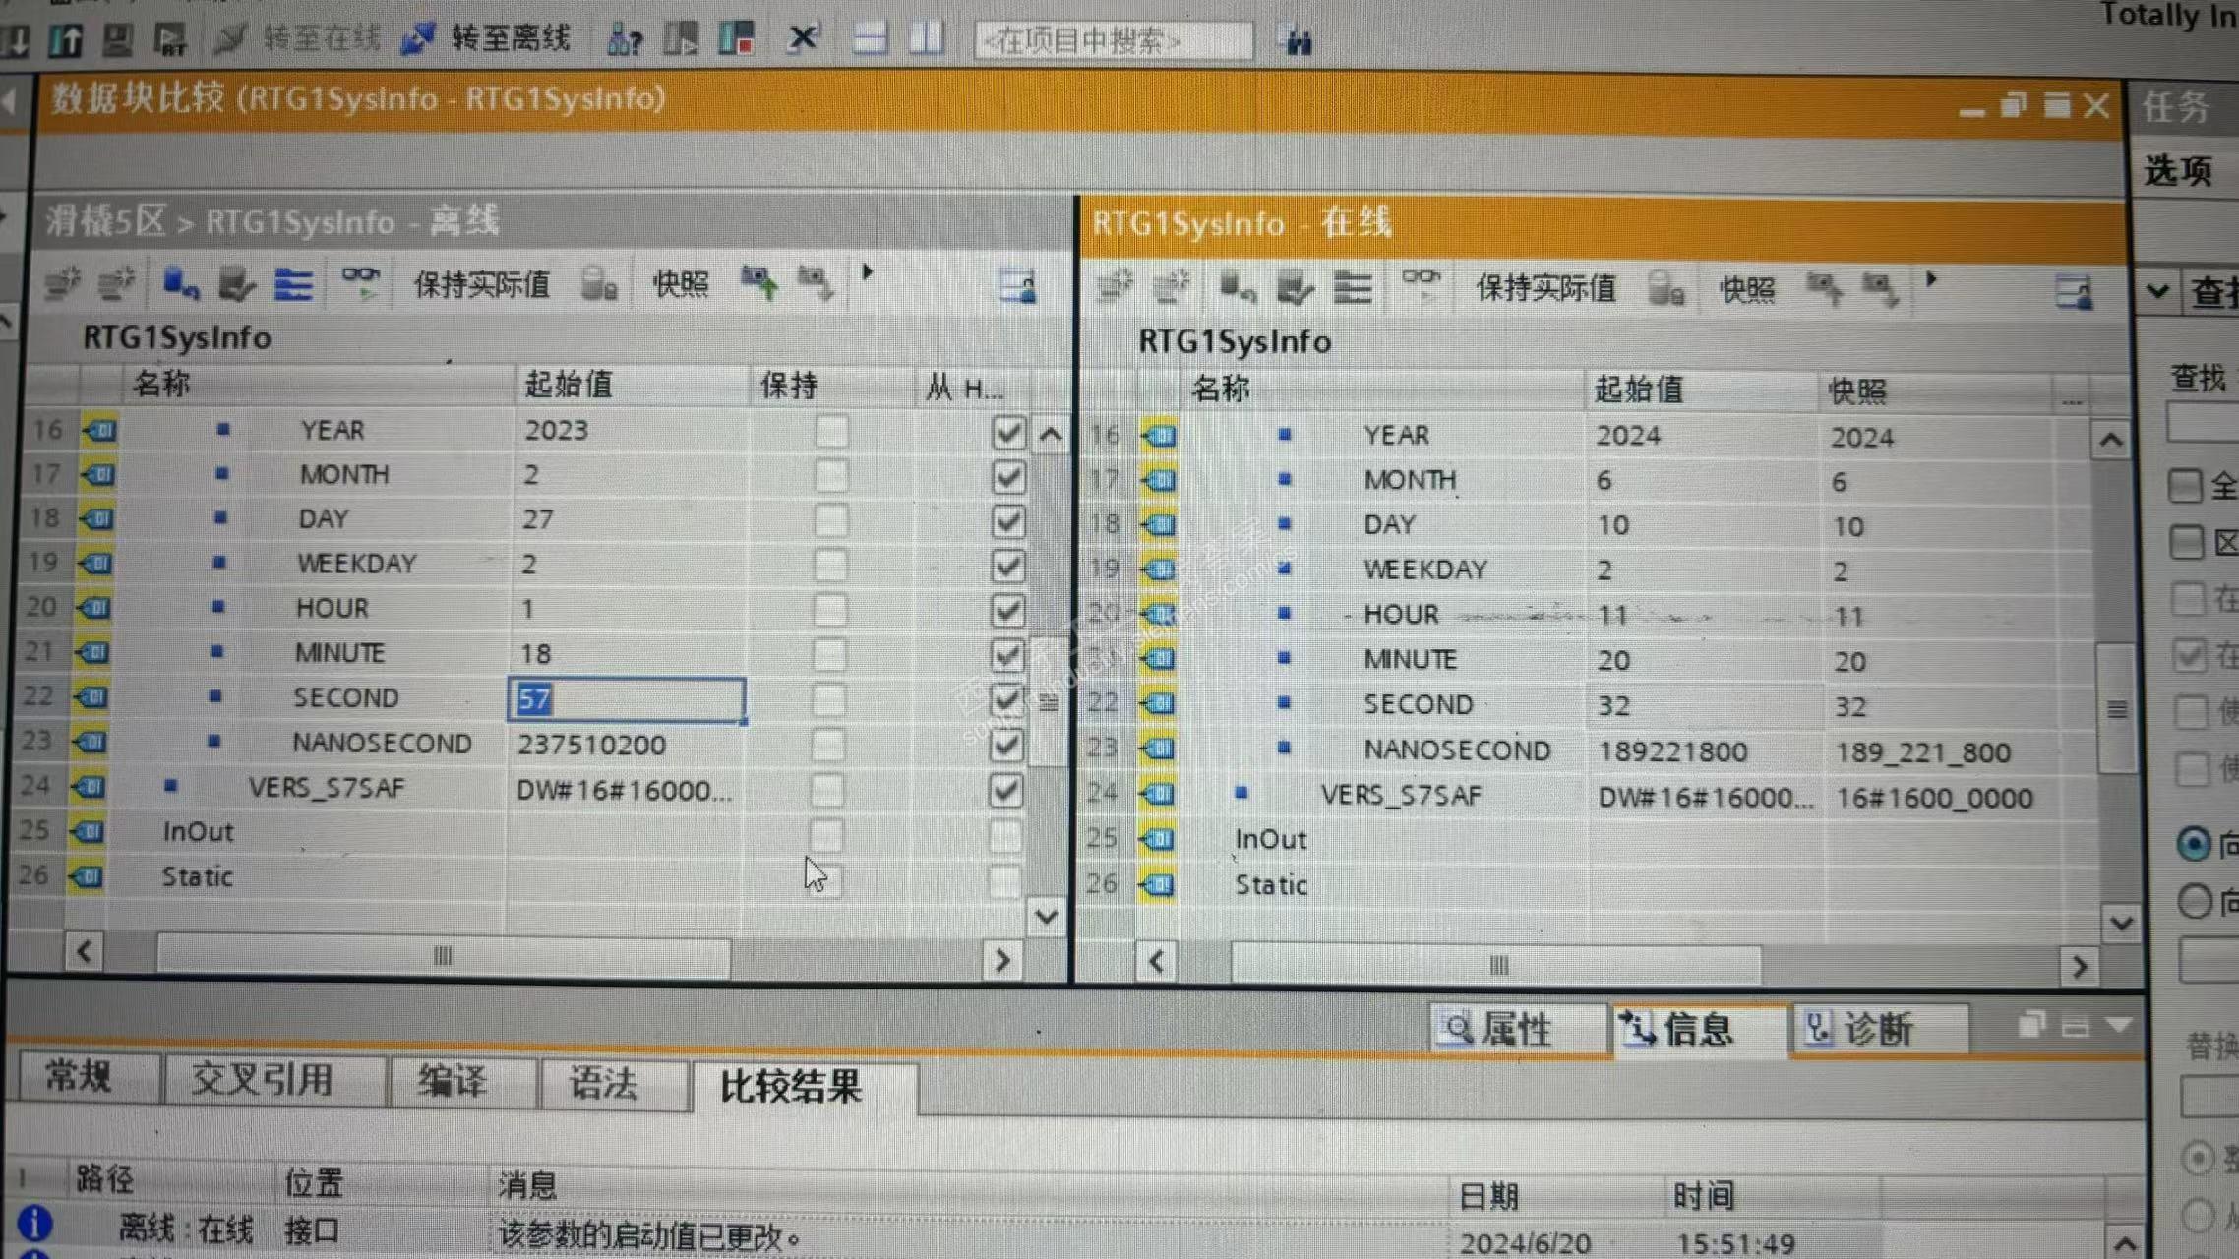Click the SECOND start value field showing 57

point(626,699)
